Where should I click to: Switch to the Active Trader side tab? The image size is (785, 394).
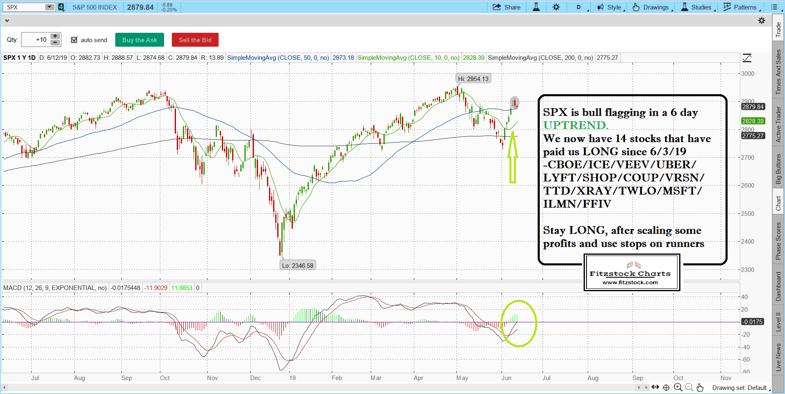[778, 125]
